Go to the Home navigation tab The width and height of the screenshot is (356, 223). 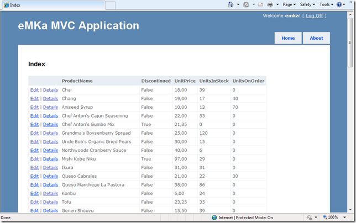pos(288,38)
